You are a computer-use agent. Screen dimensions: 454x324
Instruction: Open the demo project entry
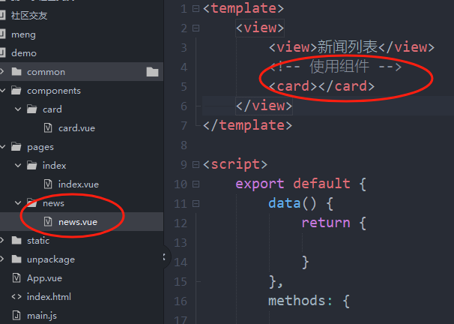24,53
